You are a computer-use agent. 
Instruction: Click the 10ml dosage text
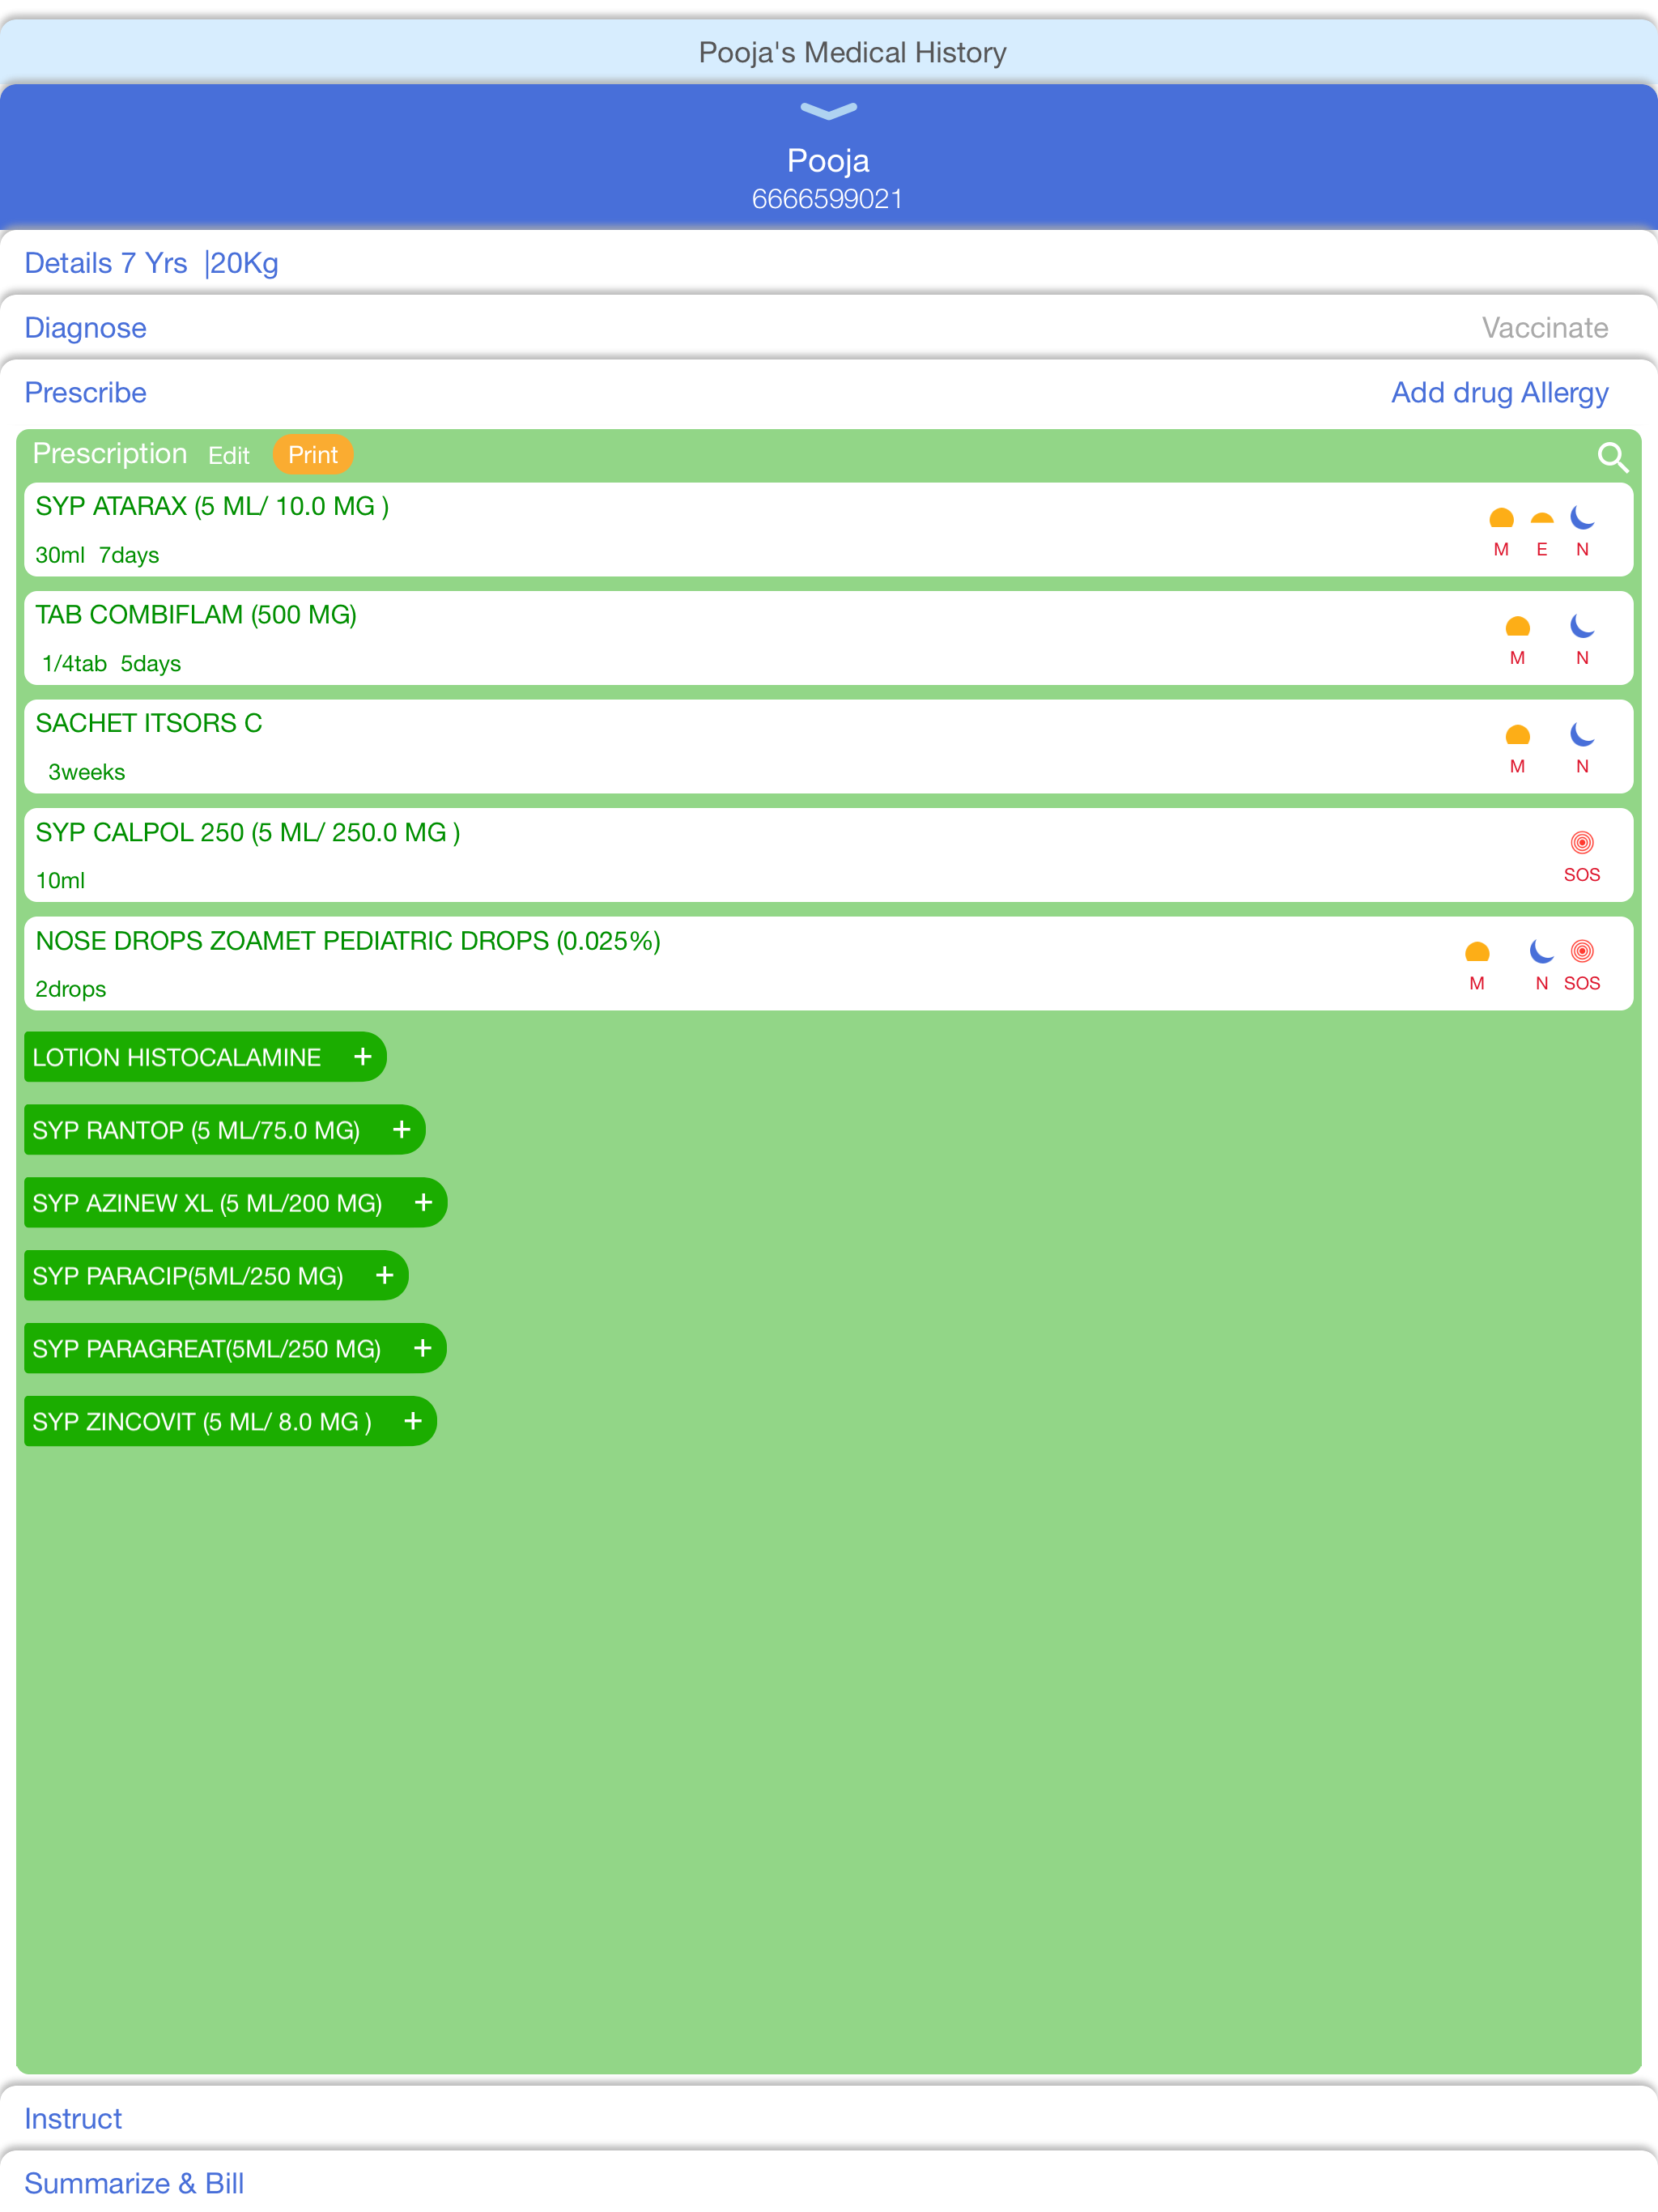(x=60, y=881)
